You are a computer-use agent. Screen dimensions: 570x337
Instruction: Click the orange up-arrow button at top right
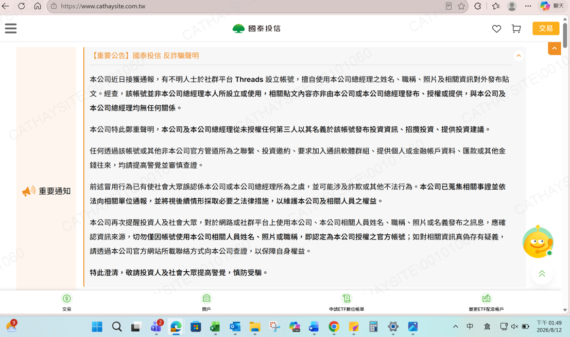click(555, 48)
